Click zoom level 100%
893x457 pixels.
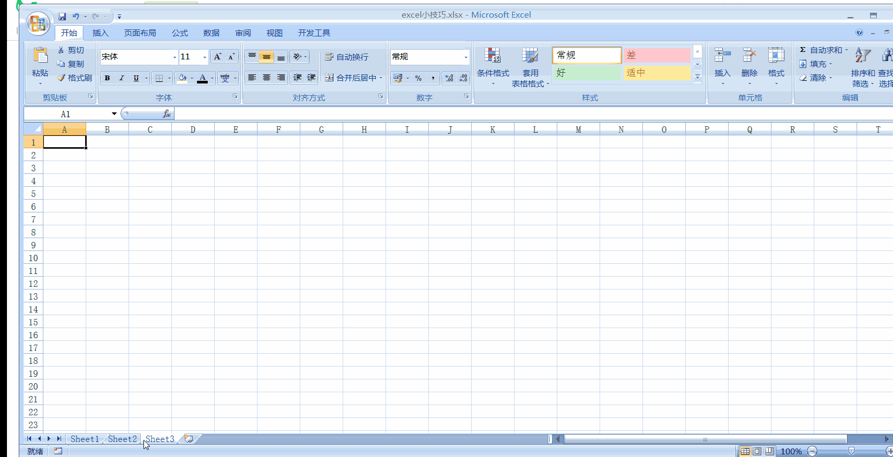coord(791,451)
